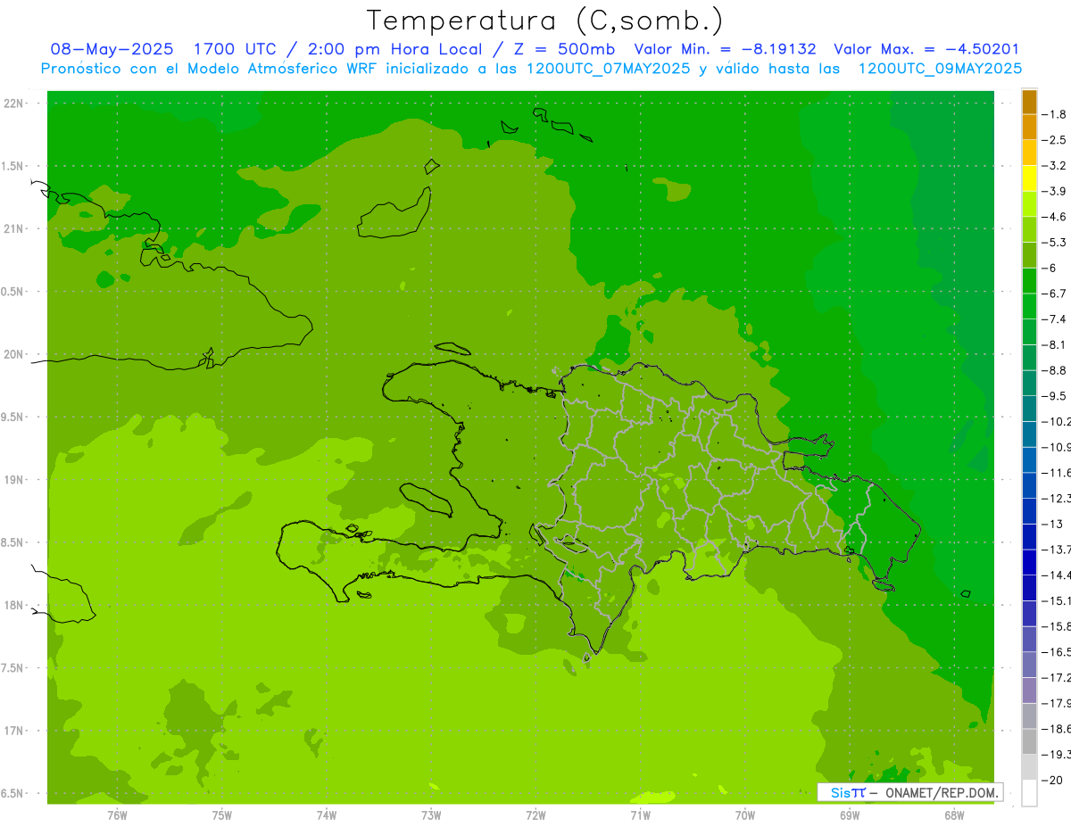Click the '72W' longitude label
Screen dimensions: 1071x827
[536, 815]
